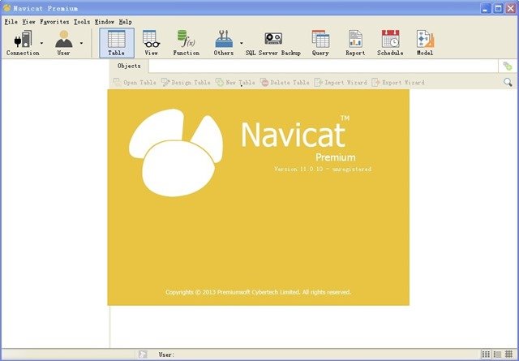Image resolution: width=519 pixels, height=361 pixels.
Task: Open the Favorites menu
Action: tap(54, 22)
